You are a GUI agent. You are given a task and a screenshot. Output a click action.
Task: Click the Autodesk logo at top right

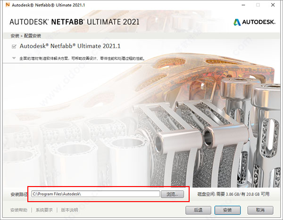point(255,22)
